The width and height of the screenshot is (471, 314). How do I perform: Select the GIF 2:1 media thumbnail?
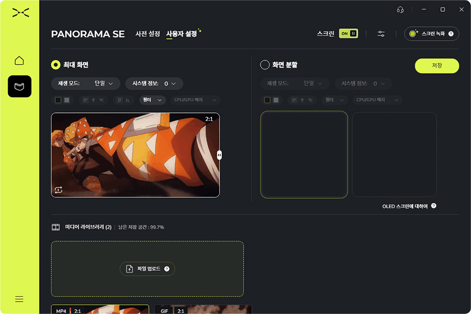coord(203,309)
